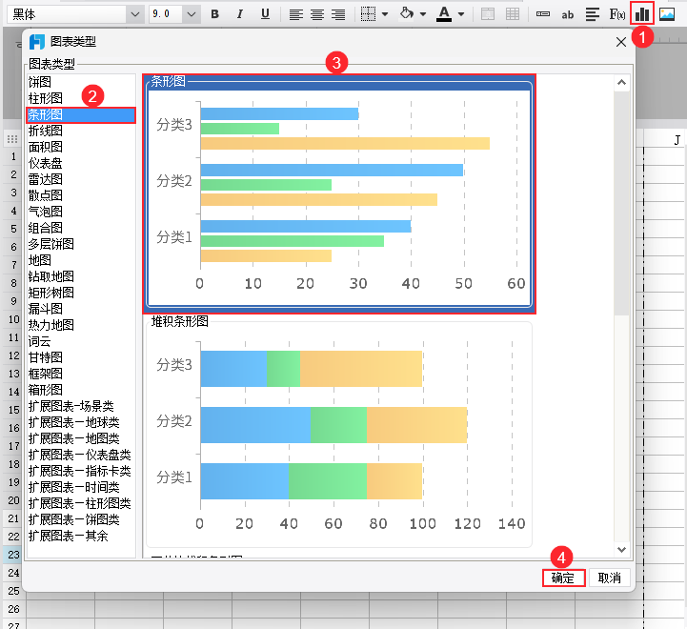Insert image icon in toolbar

(667, 14)
